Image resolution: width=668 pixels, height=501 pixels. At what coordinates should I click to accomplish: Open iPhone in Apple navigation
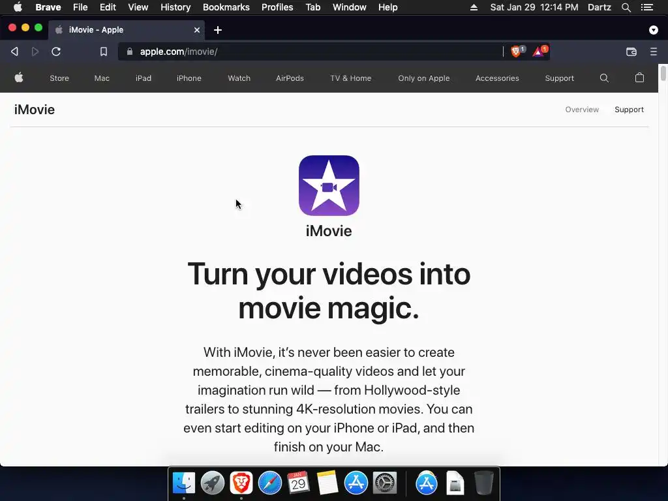click(x=189, y=78)
